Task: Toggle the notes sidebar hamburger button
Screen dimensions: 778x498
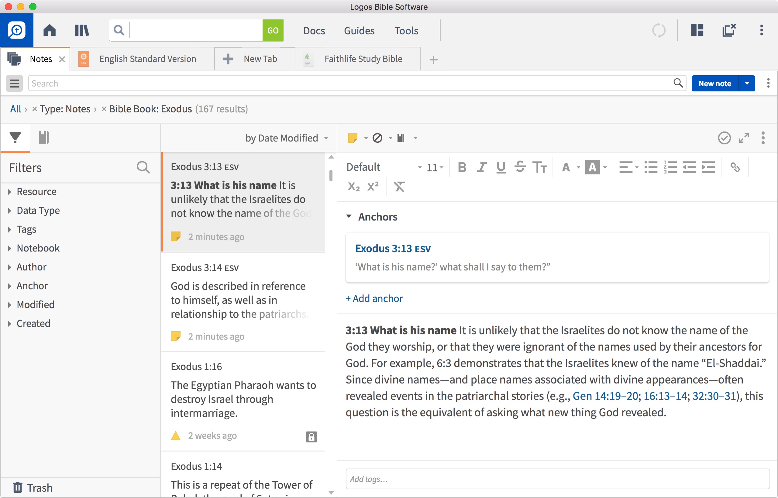Action: (x=14, y=84)
